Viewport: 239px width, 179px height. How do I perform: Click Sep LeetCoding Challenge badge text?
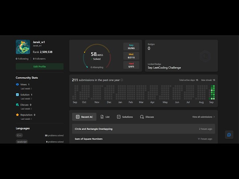tap(164, 67)
